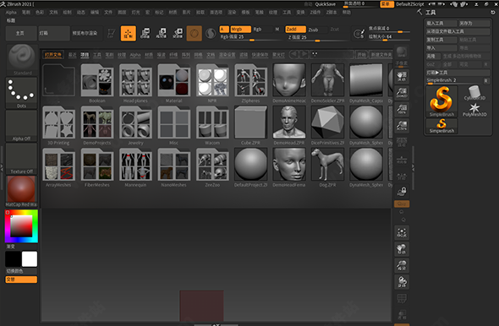Click the orange Gizmo 3D sphere icon
Viewport: 499px width, 326px height.
[195, 34]
